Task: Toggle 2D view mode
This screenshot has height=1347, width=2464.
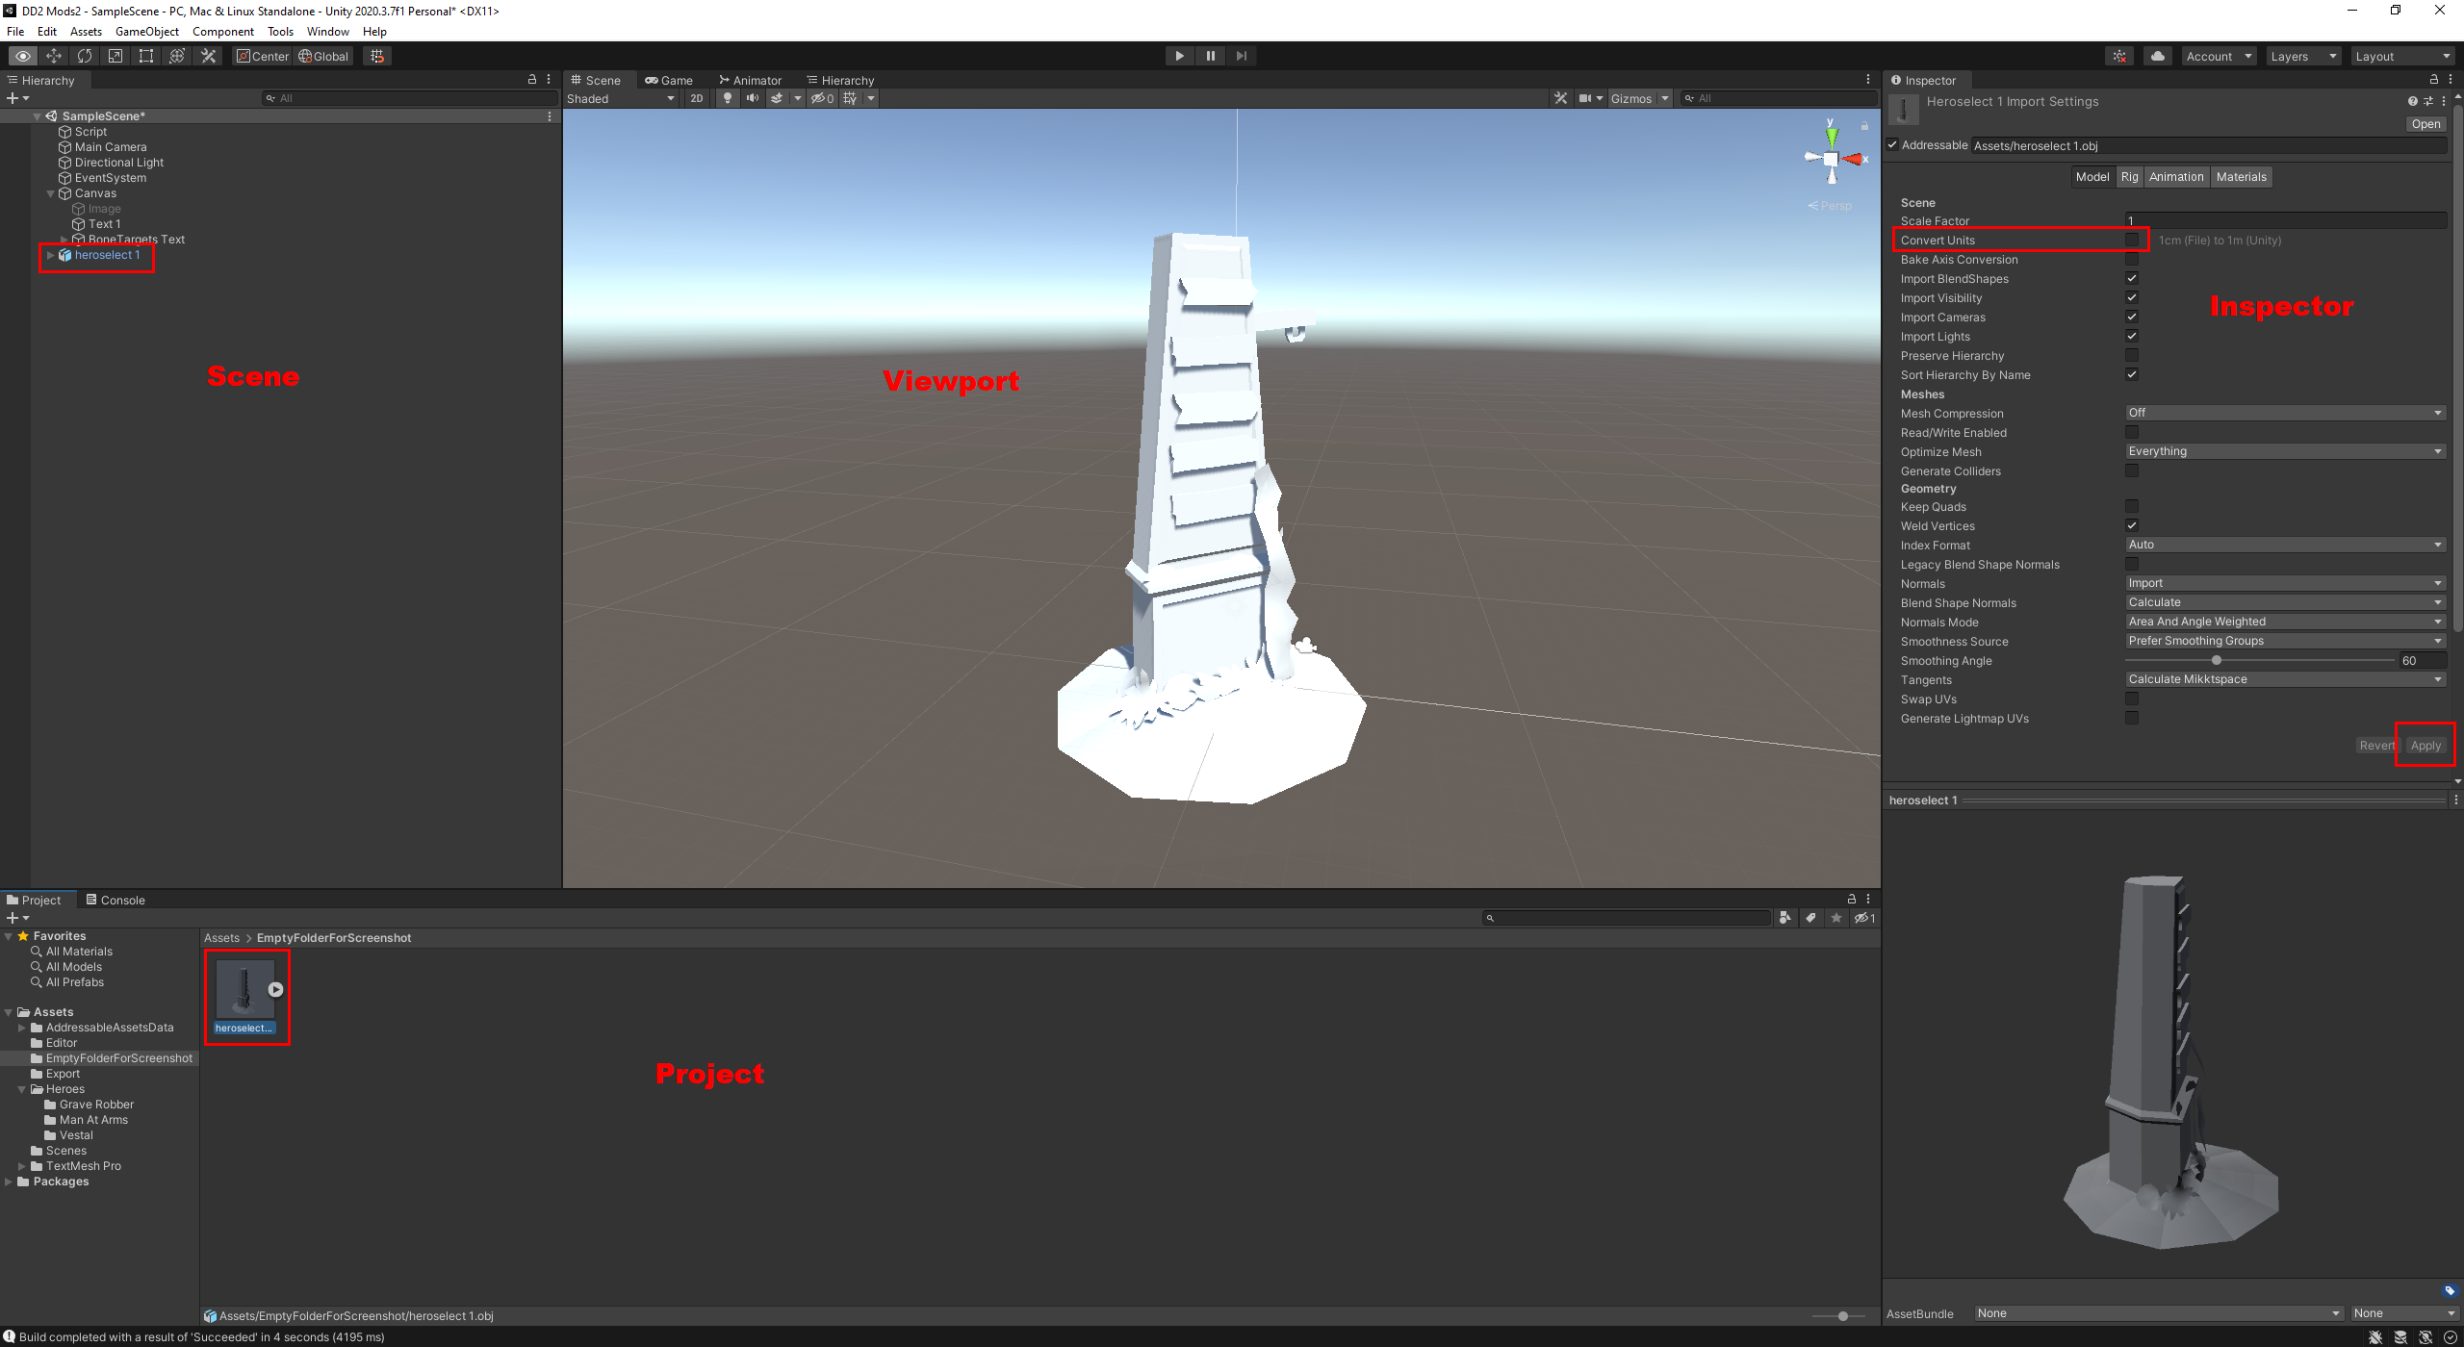Action: point(697,98)
